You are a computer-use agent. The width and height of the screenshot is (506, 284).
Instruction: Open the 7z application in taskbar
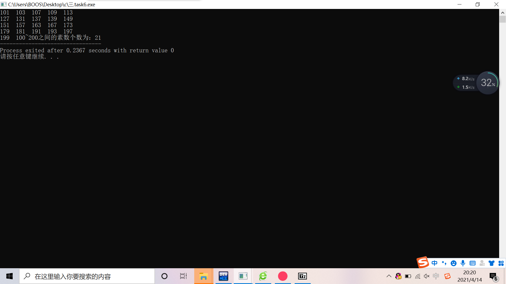point(302,276)
